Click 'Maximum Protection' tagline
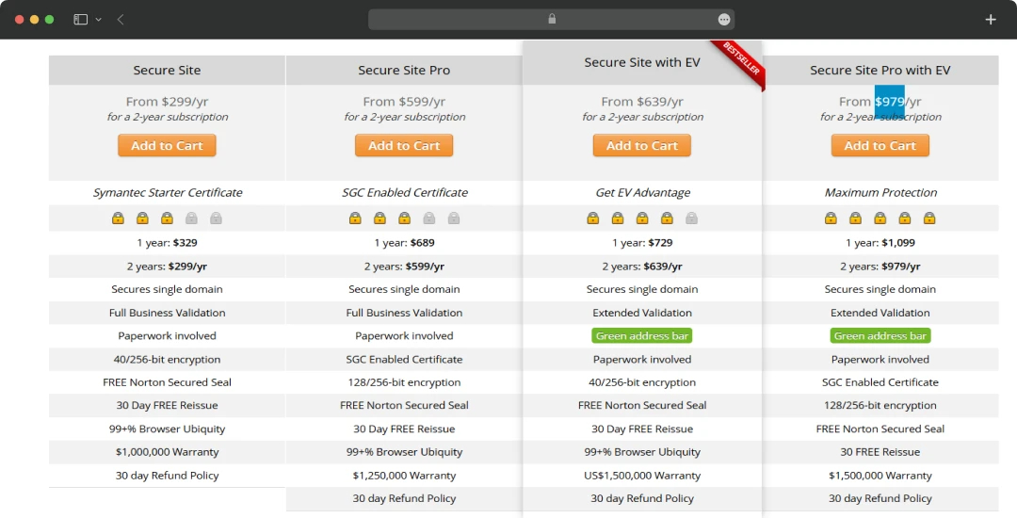The width and height of the screenshot is (1017, 518). [880, 192]
